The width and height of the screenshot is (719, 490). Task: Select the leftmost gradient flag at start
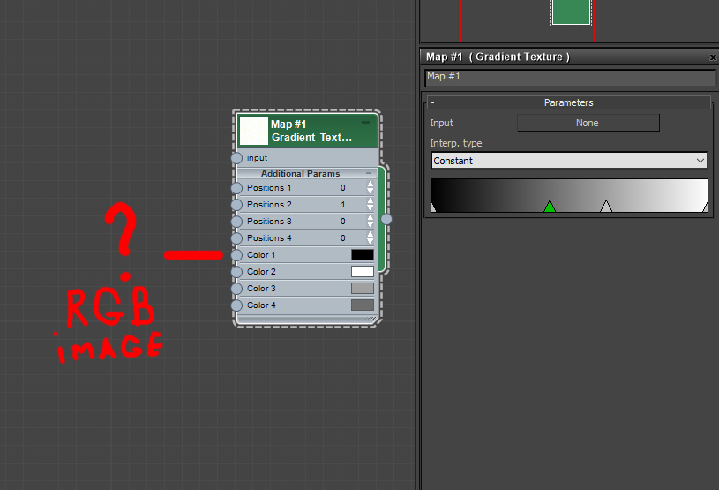(x=433, y=207)
